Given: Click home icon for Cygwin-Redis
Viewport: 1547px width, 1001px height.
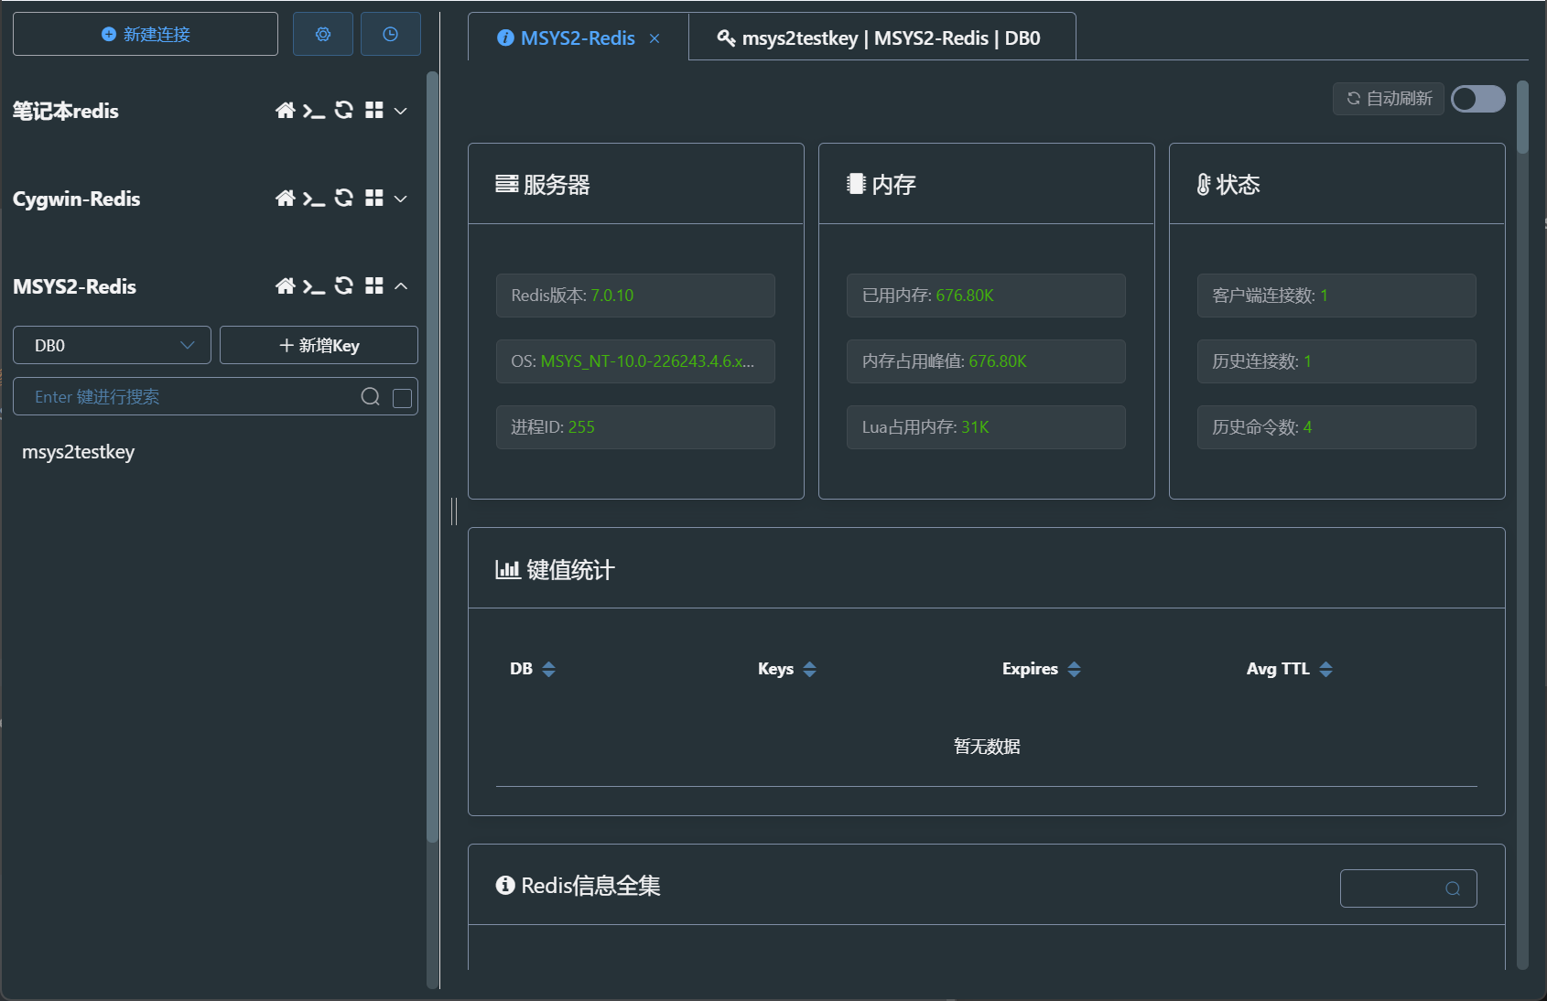Looking at the screenshot, I should point(286,199).
